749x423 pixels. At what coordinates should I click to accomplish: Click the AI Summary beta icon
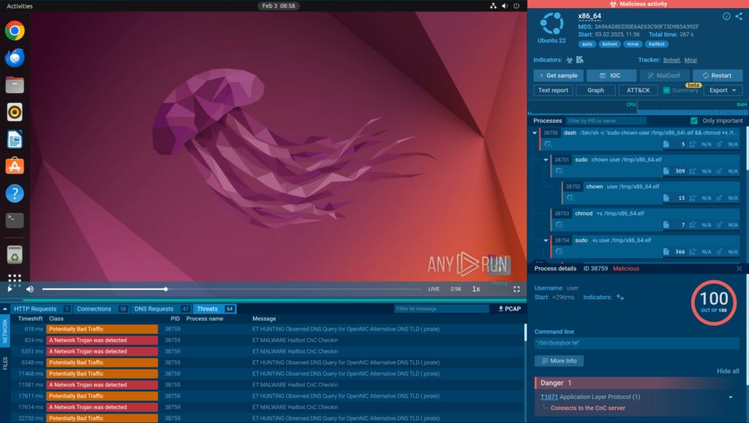click(x=666, y=90)
